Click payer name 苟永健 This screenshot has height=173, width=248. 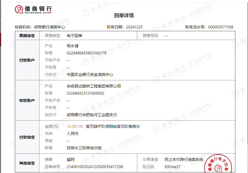pyautogui.click(x=73, y=46)
